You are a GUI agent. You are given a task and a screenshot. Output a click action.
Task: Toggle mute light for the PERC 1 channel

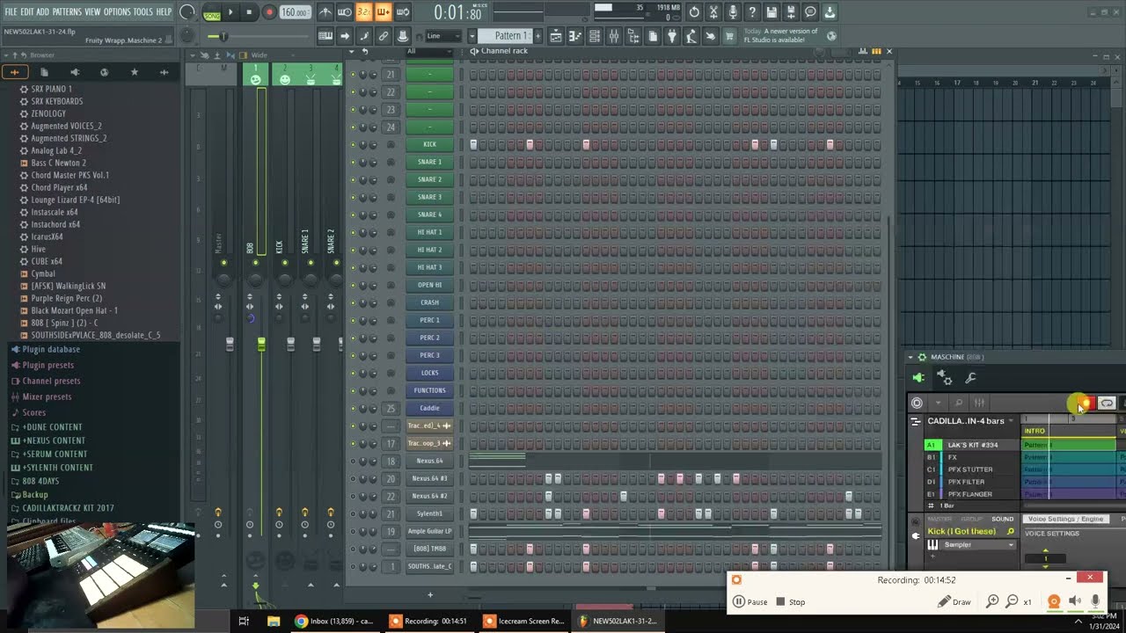(354, 320)
